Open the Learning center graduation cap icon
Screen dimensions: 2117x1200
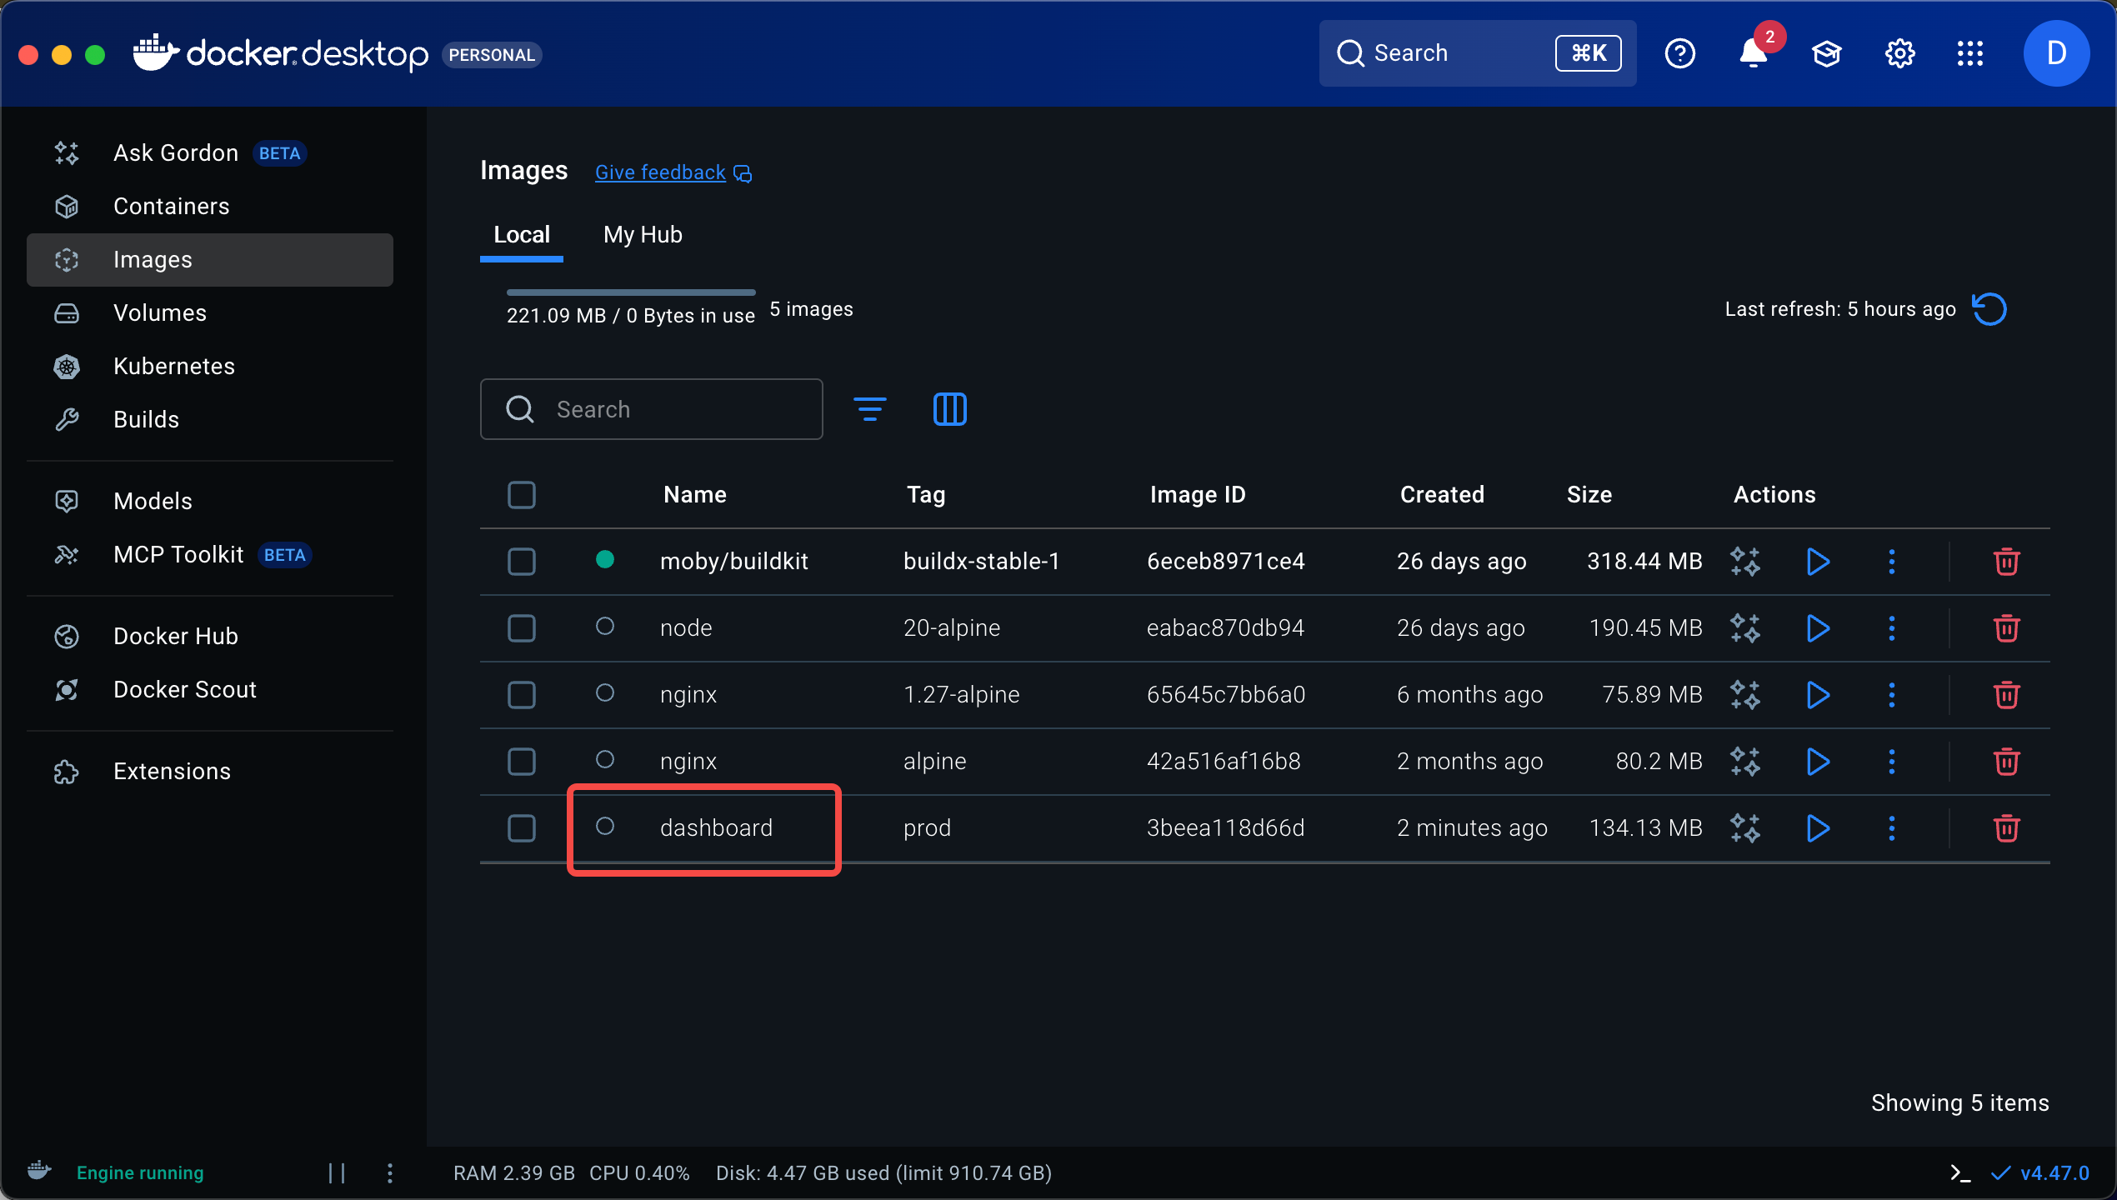(x=1826, y=54)
